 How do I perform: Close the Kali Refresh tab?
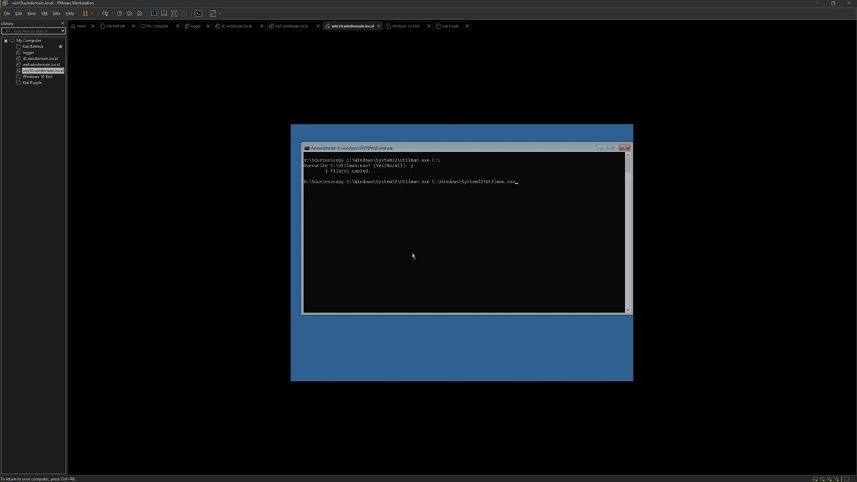[x=133, y=26]
